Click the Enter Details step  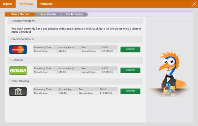[48, 14]
